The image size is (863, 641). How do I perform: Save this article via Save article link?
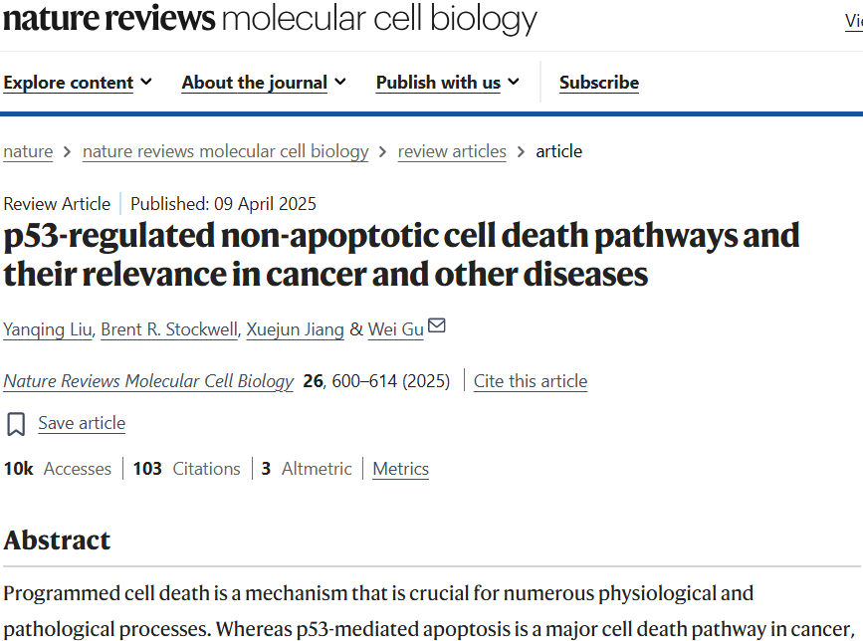coord(82,423)
